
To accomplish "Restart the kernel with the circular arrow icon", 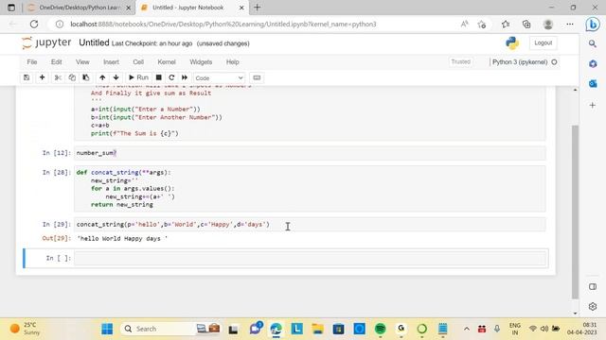I will [171, 77].
